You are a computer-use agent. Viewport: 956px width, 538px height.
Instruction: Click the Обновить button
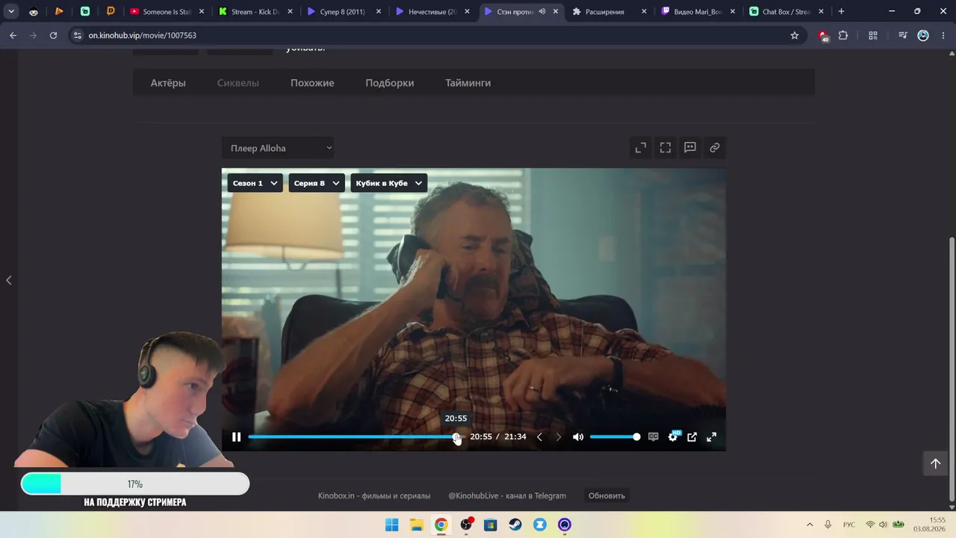click(606, 495)
